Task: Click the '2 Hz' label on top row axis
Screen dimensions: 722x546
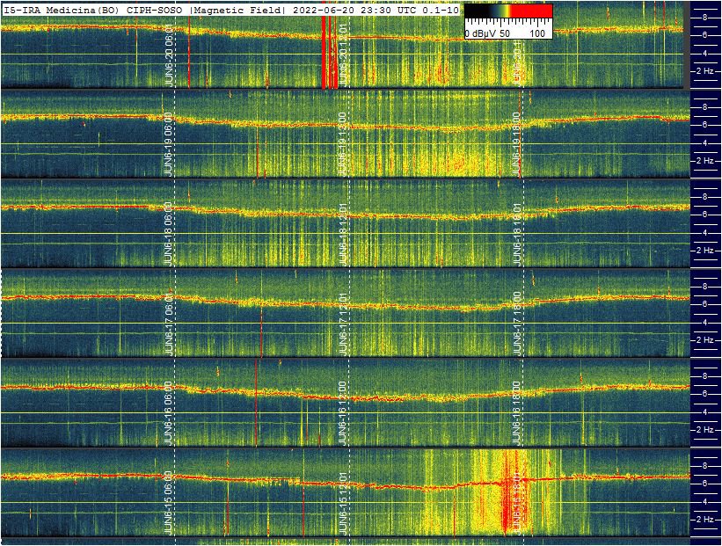Action: pyautogui.click(x=704, y=70)
